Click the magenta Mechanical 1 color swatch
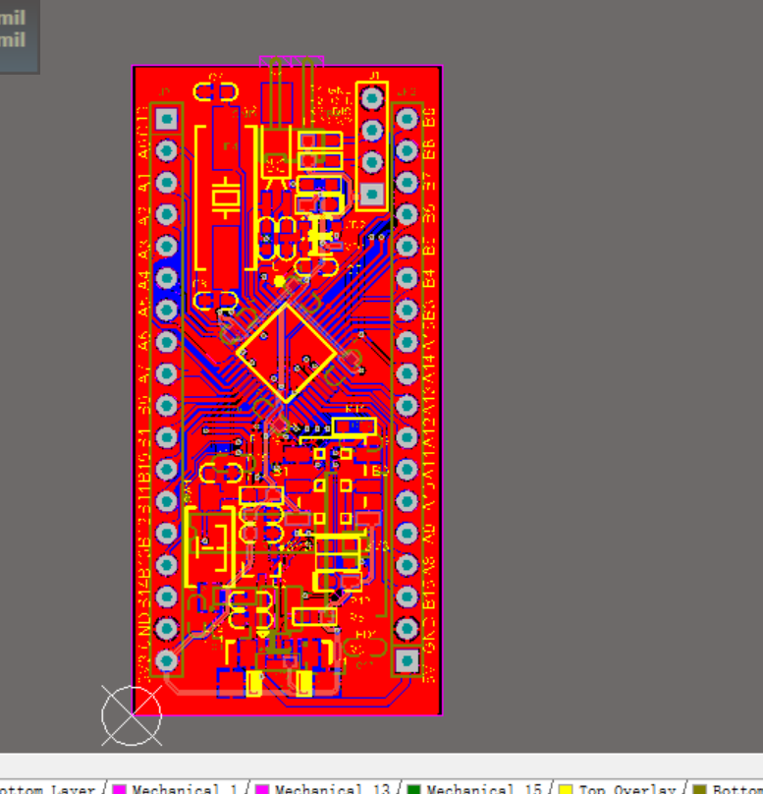This screenshot has width=763, height=794. pyautogui.click(x=119, y=789)
